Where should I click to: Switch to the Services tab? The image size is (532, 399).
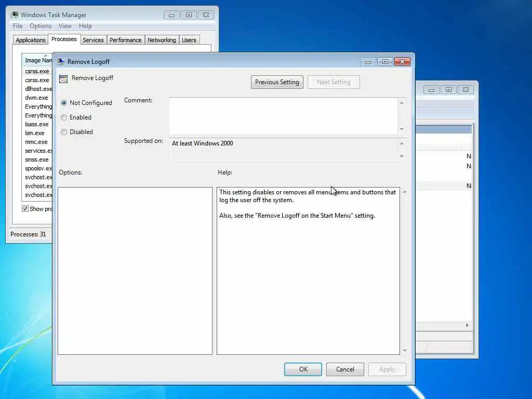click(93, 40)
